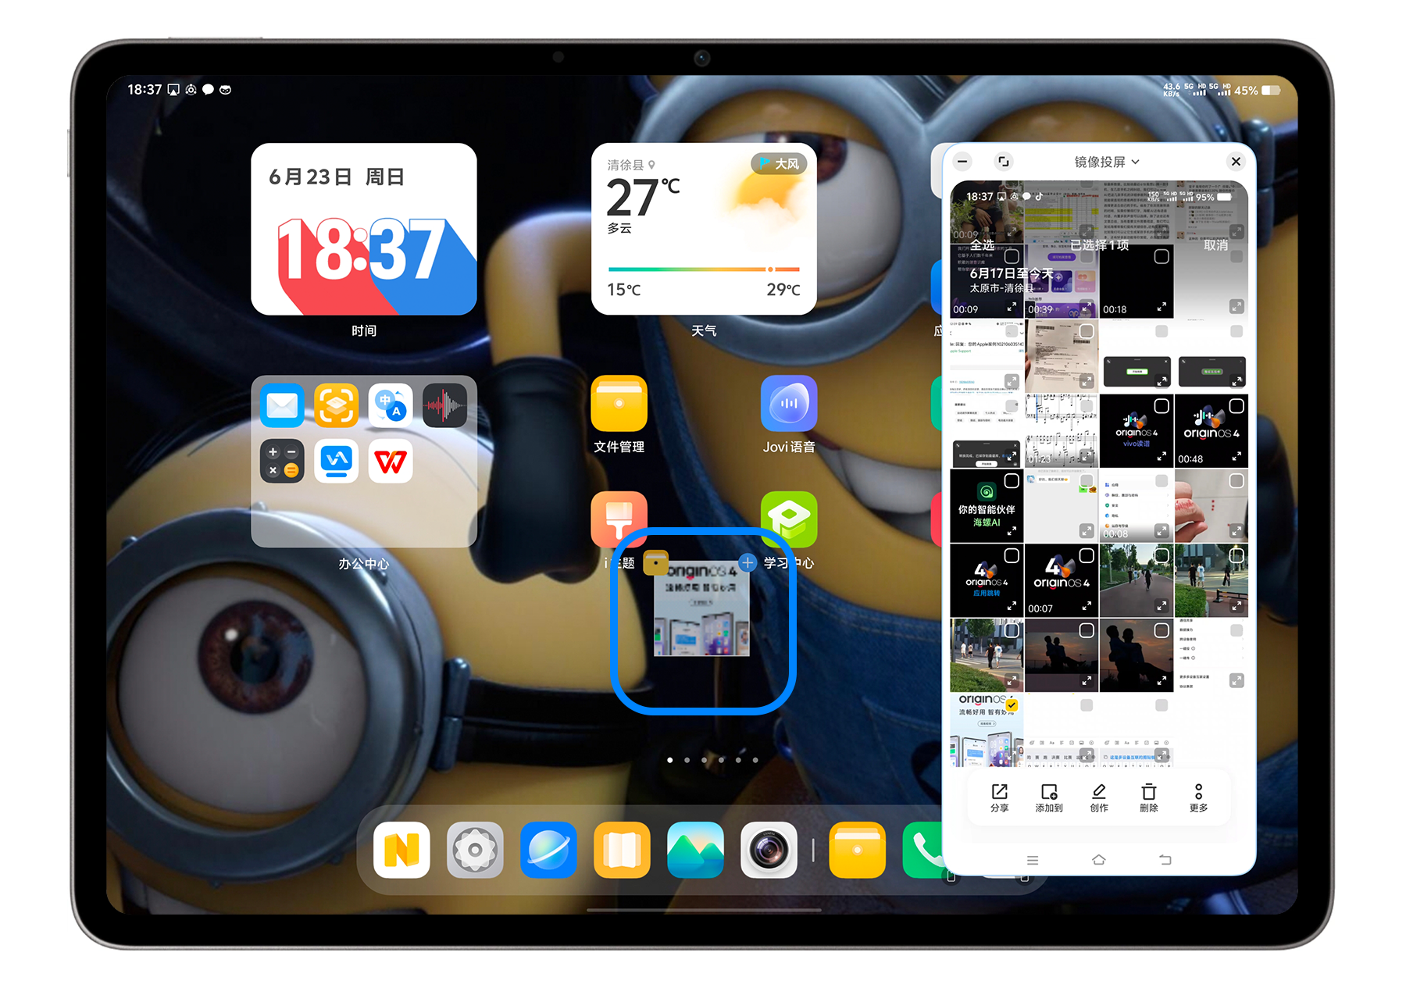This screenshot has height=988, width=1406.
Task: Tap 删除 trash icon in mirror window
Action: pos(1149,797)
